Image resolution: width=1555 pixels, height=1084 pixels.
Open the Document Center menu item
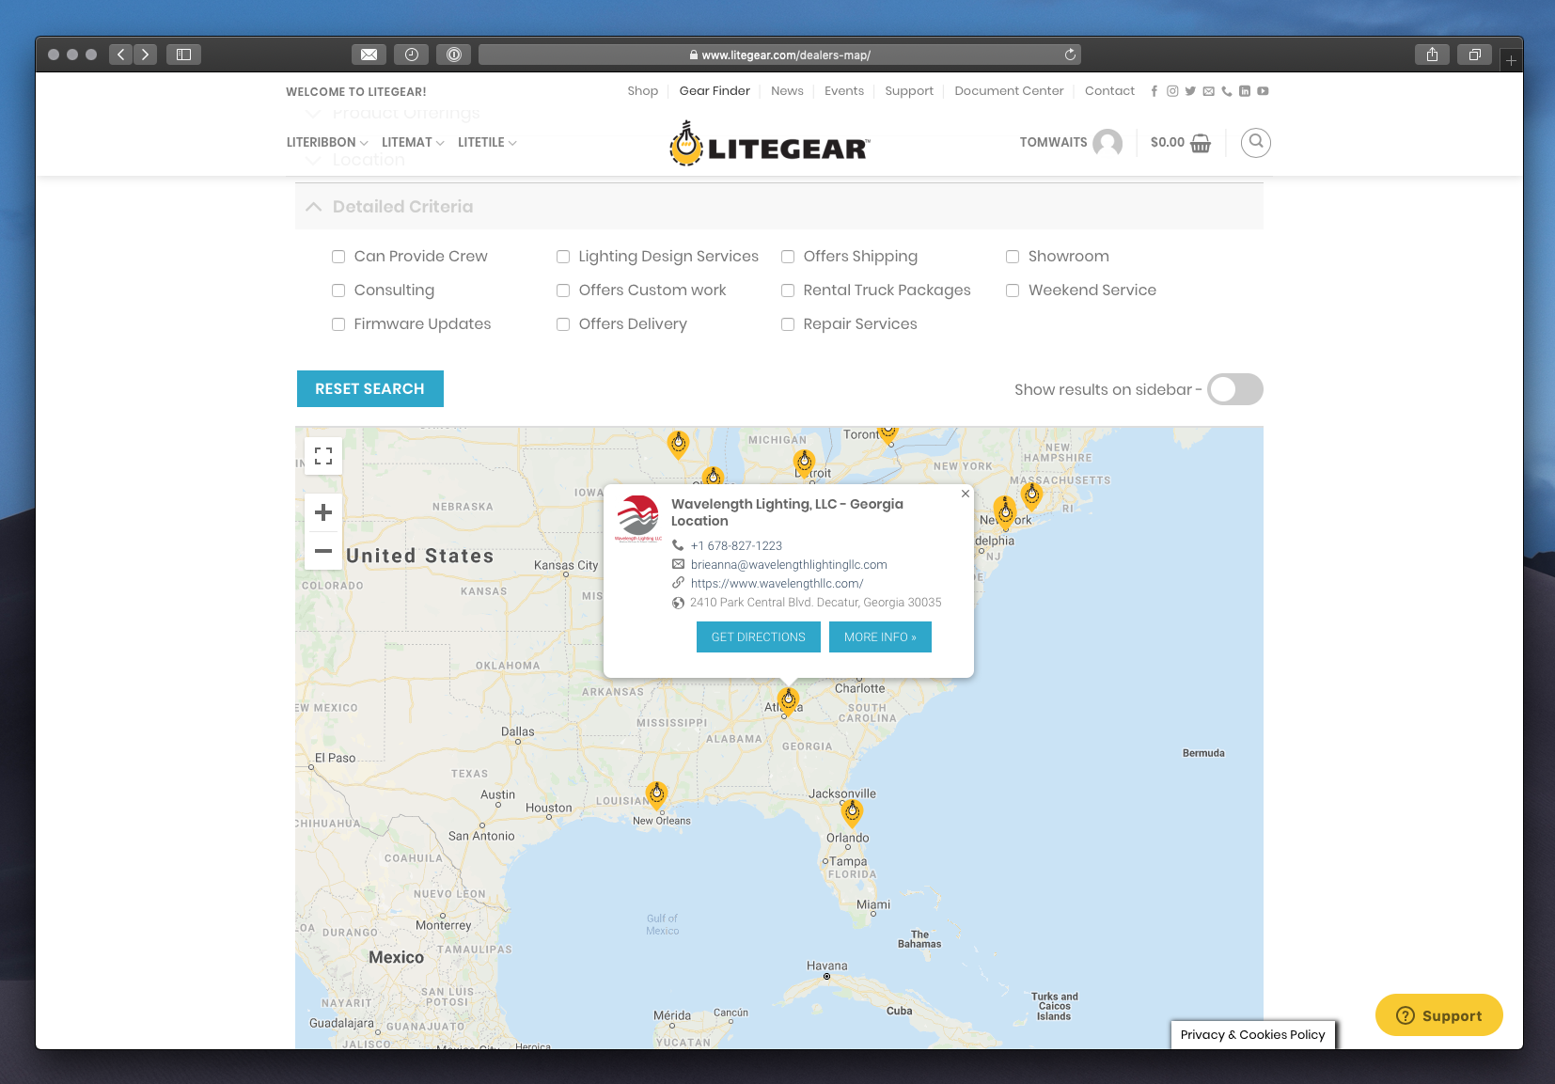pos(1009,91)
